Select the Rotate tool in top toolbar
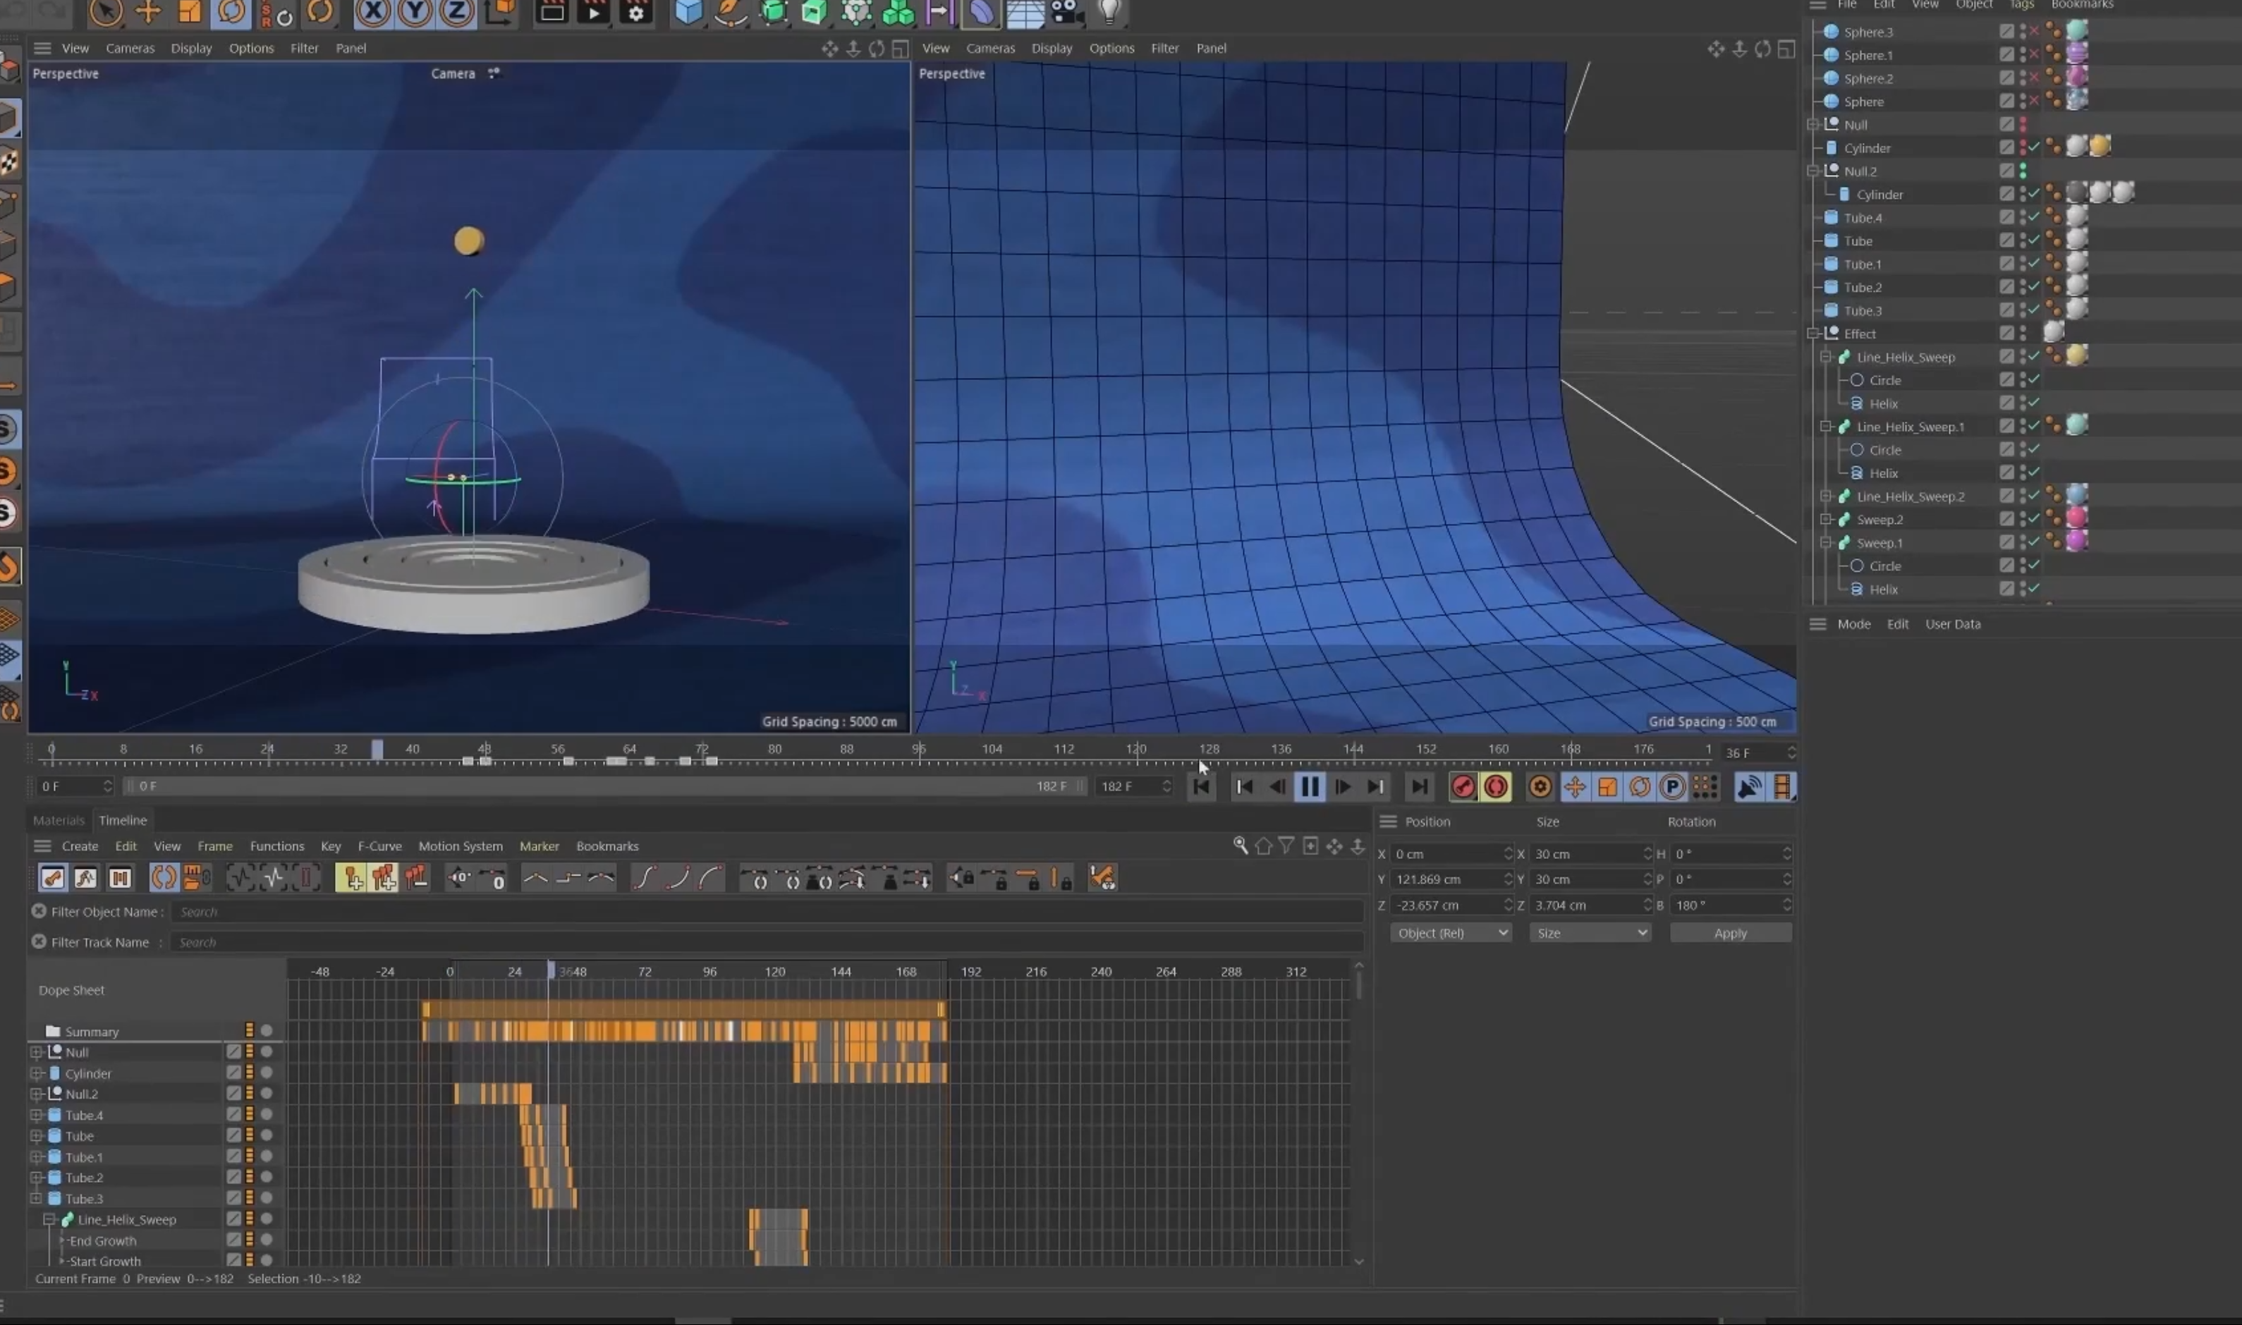Screen dimensions: 2242x1325 coord(231,13)
